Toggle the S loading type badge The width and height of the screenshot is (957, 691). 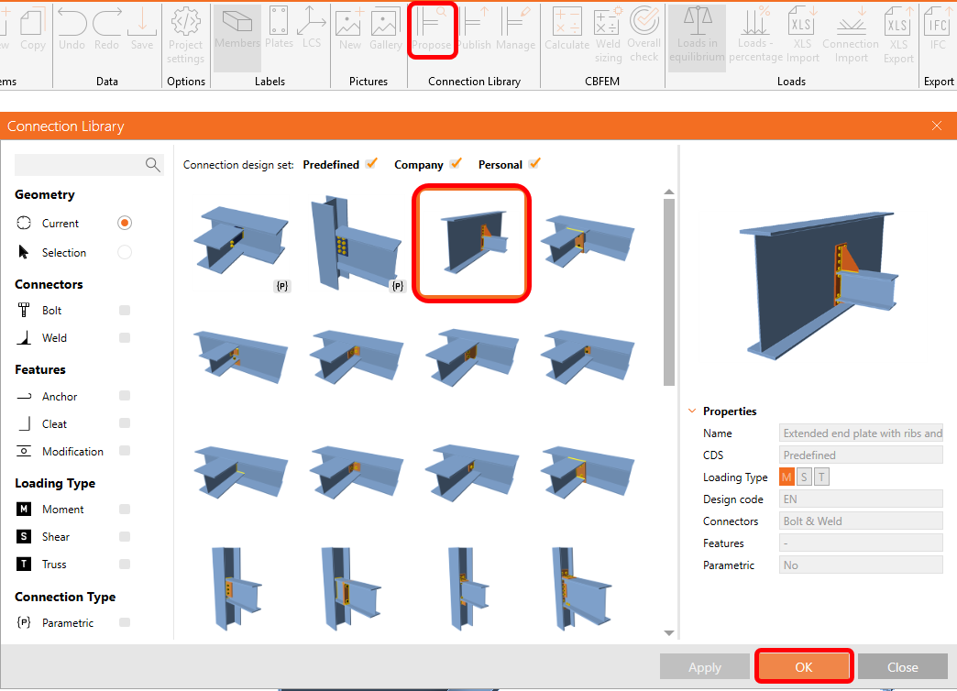(805, 477)
